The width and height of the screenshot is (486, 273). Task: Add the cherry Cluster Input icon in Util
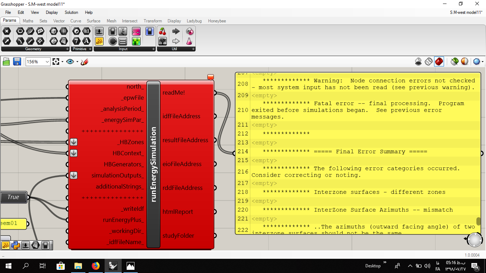click(x=163, y=31)
